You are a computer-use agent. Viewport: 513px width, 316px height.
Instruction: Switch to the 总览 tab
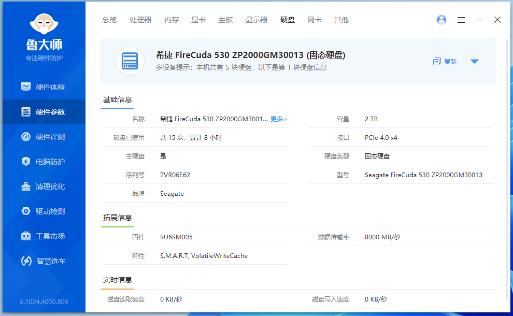tap(109, 20)
